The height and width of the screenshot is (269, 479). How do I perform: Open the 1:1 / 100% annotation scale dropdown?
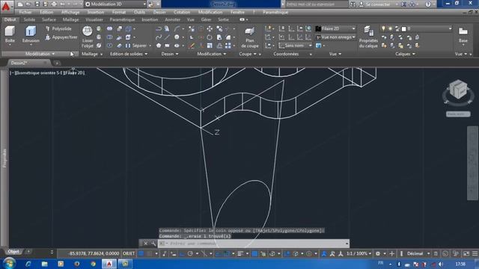point(359,253)
